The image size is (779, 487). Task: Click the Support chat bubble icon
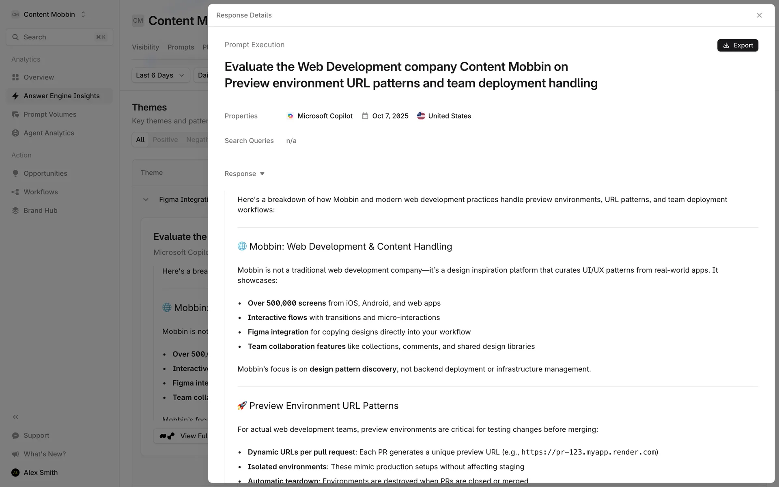coord(15,435)
